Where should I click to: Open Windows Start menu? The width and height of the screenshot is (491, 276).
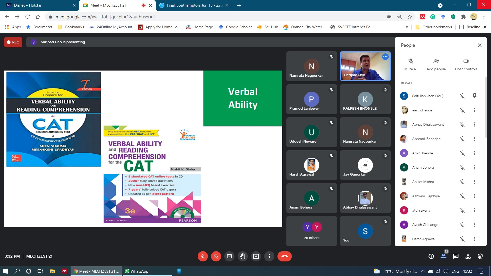[x=6, y=271]
